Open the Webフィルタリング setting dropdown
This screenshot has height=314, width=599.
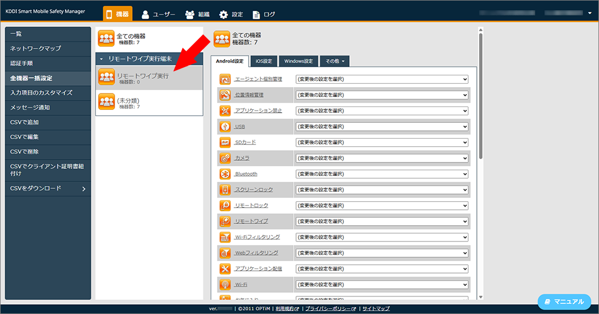(382, 253)
